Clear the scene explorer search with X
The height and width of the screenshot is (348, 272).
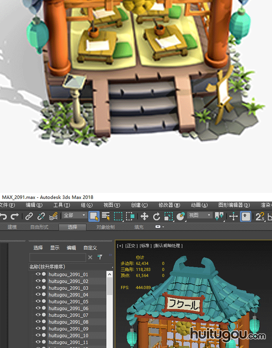pos(90,257)
